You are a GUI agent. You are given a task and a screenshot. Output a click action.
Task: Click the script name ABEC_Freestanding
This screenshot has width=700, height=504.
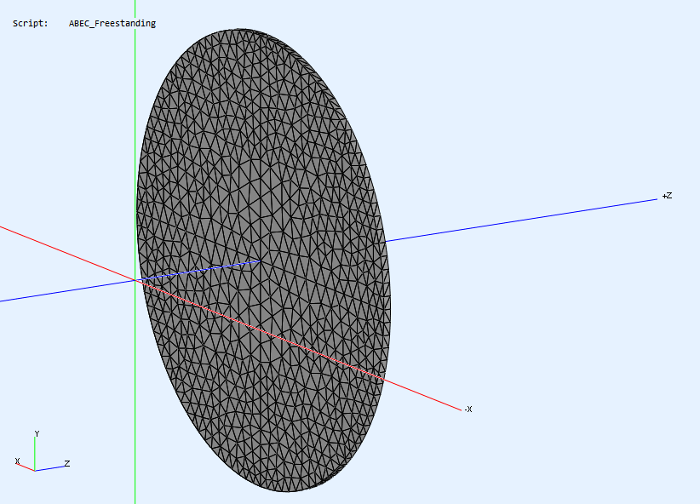[112, 23]
